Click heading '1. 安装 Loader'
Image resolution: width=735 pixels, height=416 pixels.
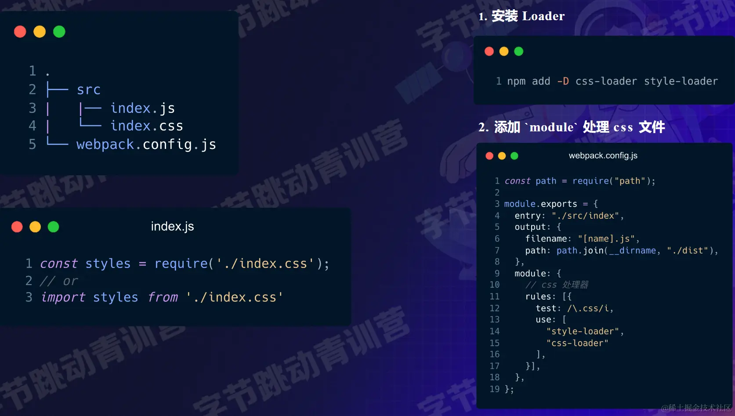click(x=521, y=16)
